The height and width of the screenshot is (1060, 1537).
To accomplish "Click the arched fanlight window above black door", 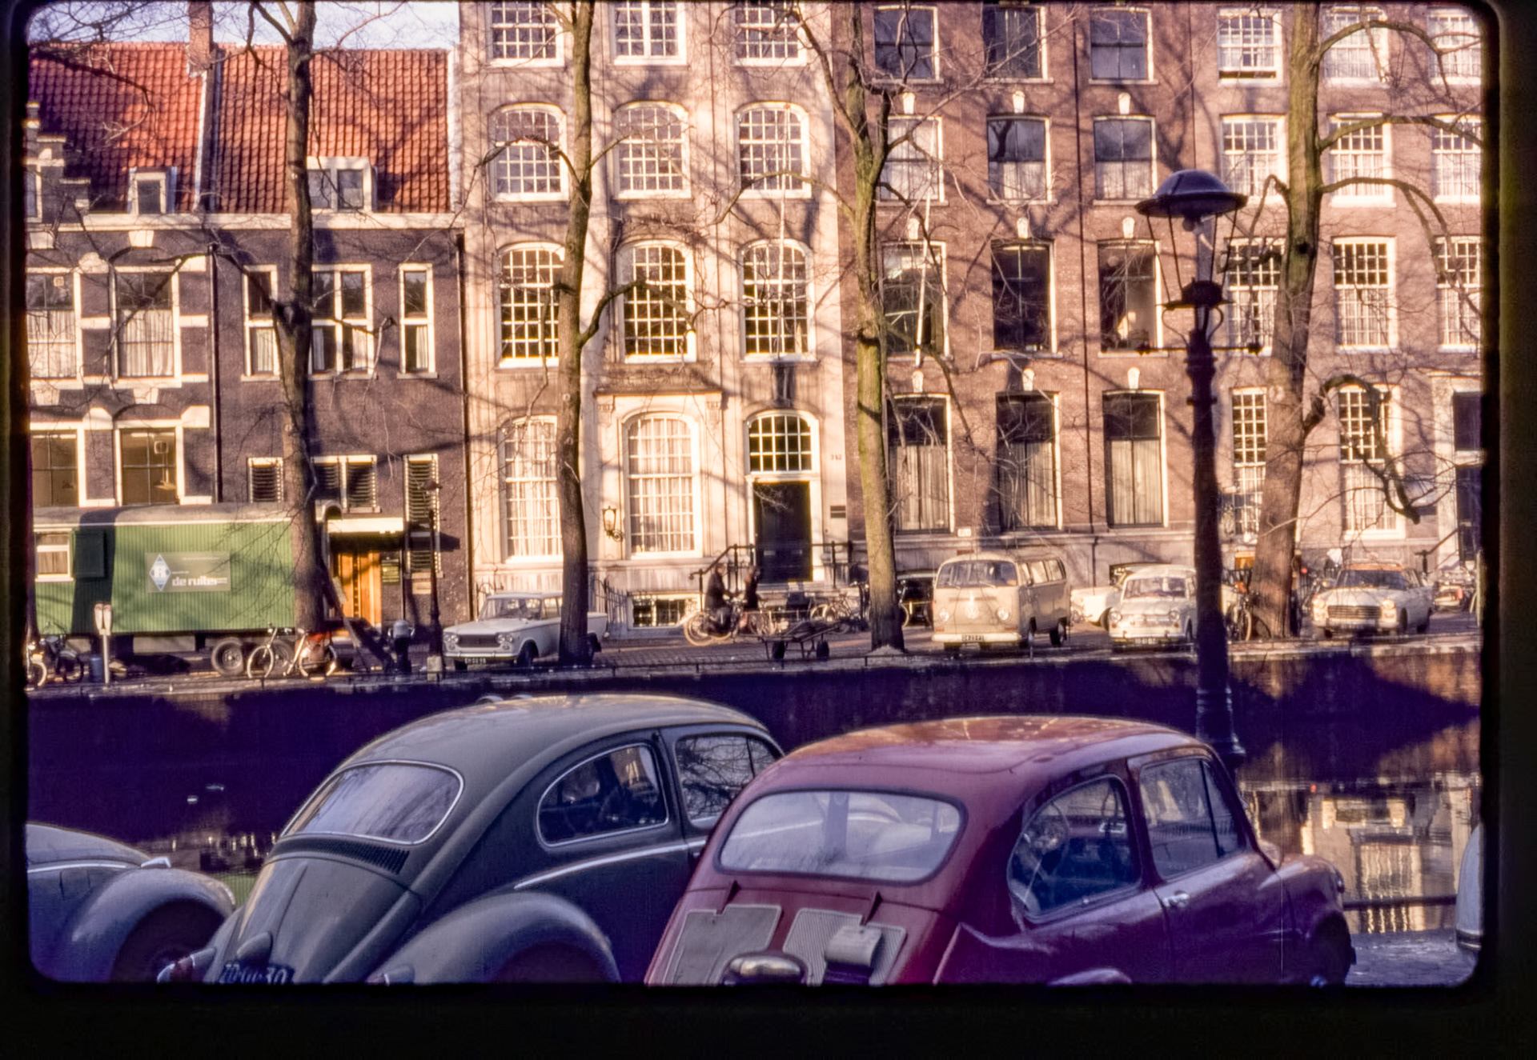I will pos(781,443).
